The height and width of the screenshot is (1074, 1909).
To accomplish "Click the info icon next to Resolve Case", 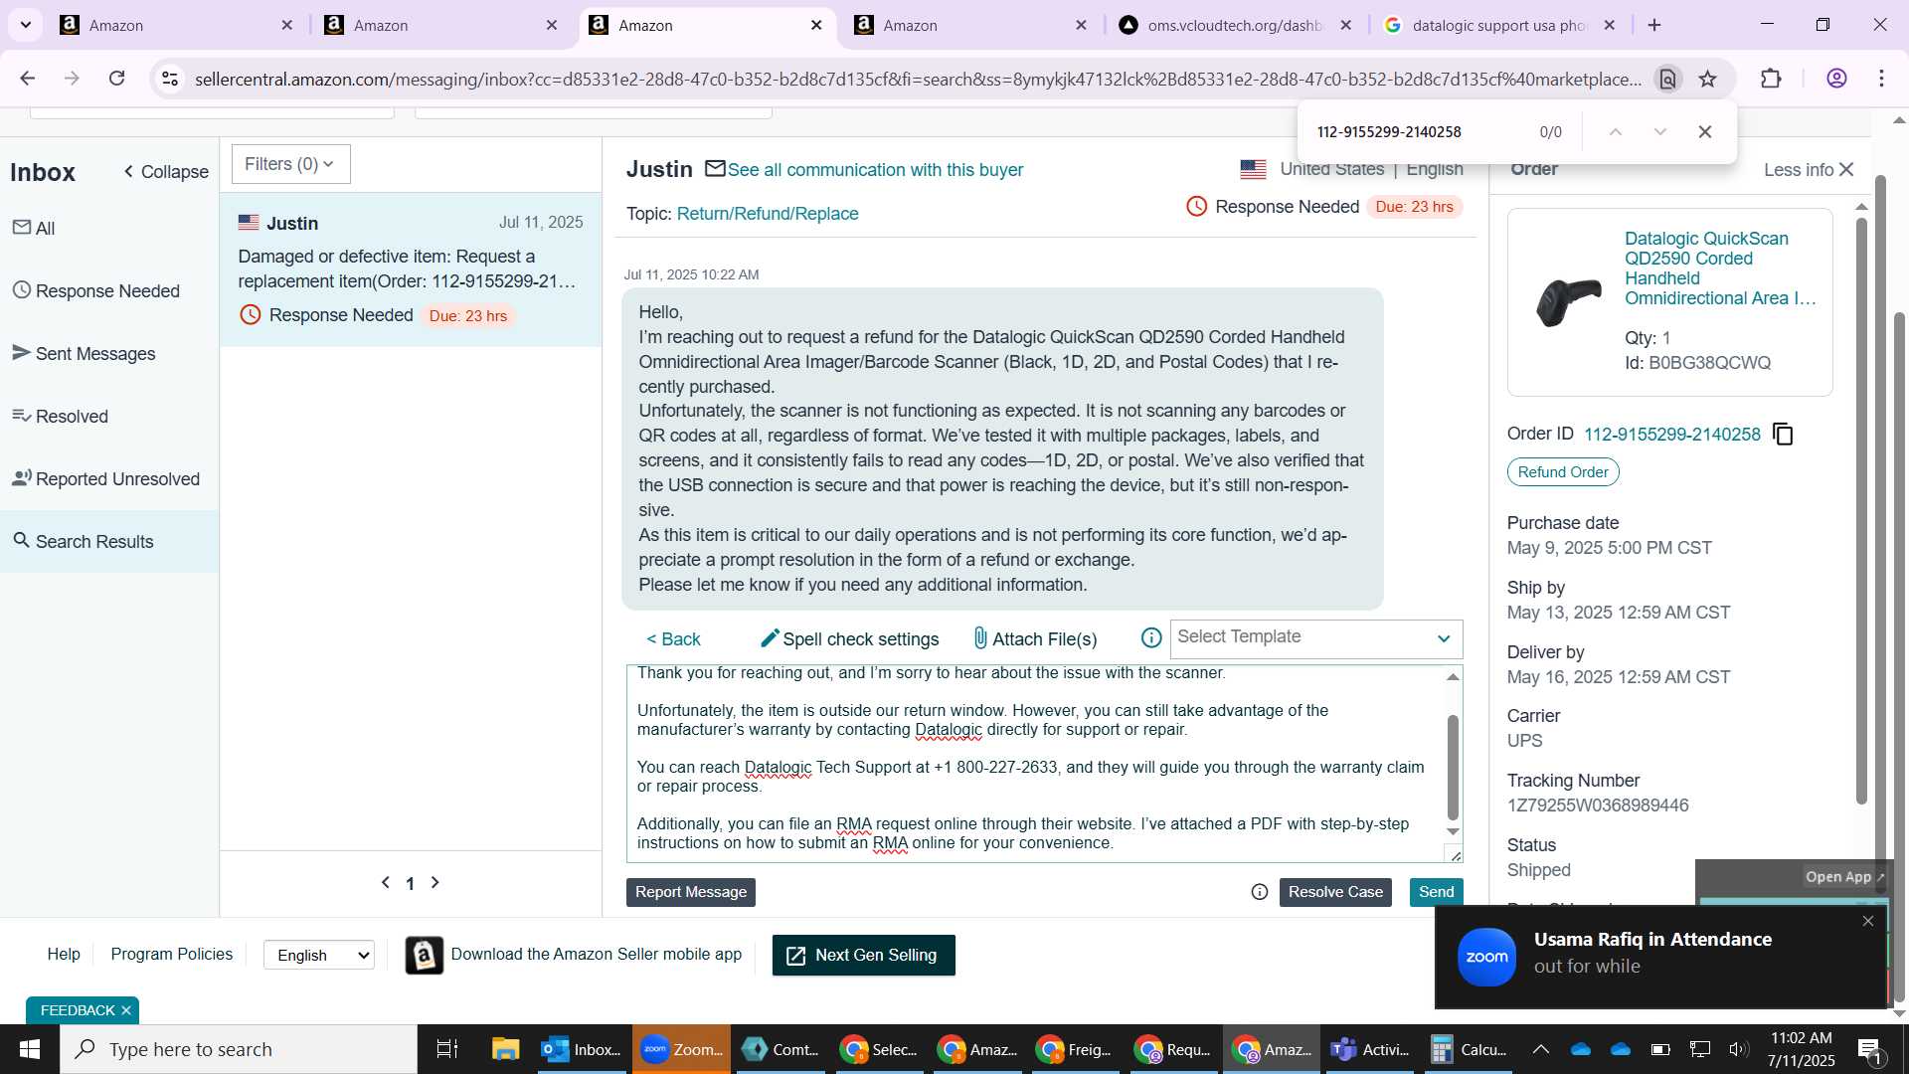I will coord(1260,892).
